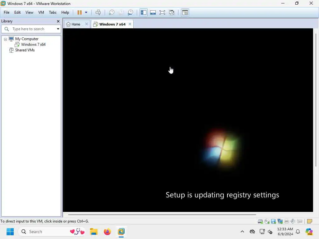Click the taskbar hearts search highlight icon
The height and width of the screenshot is (239, 319).
[77, 232]
